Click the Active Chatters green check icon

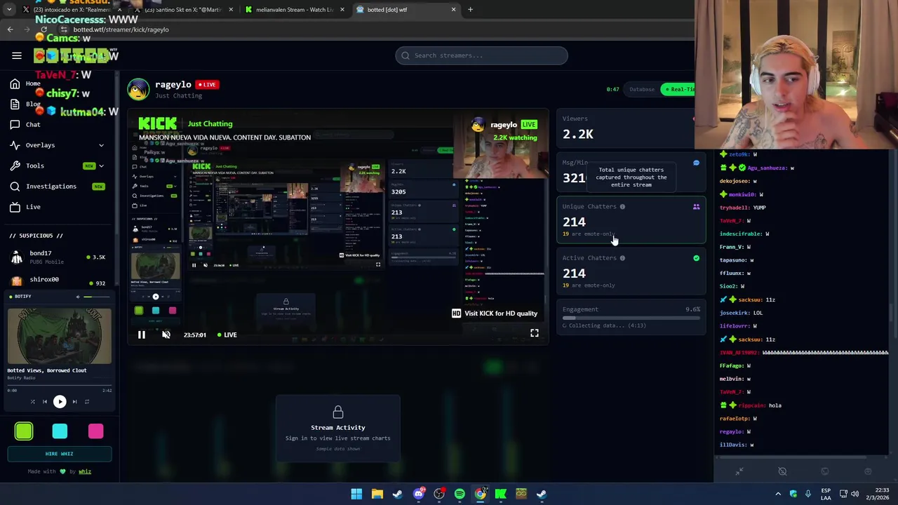(x=696, y=258)
